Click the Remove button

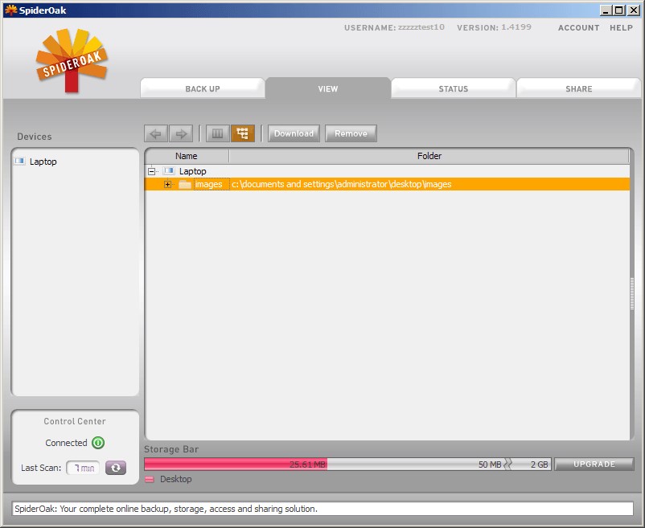tap(351, 133)
